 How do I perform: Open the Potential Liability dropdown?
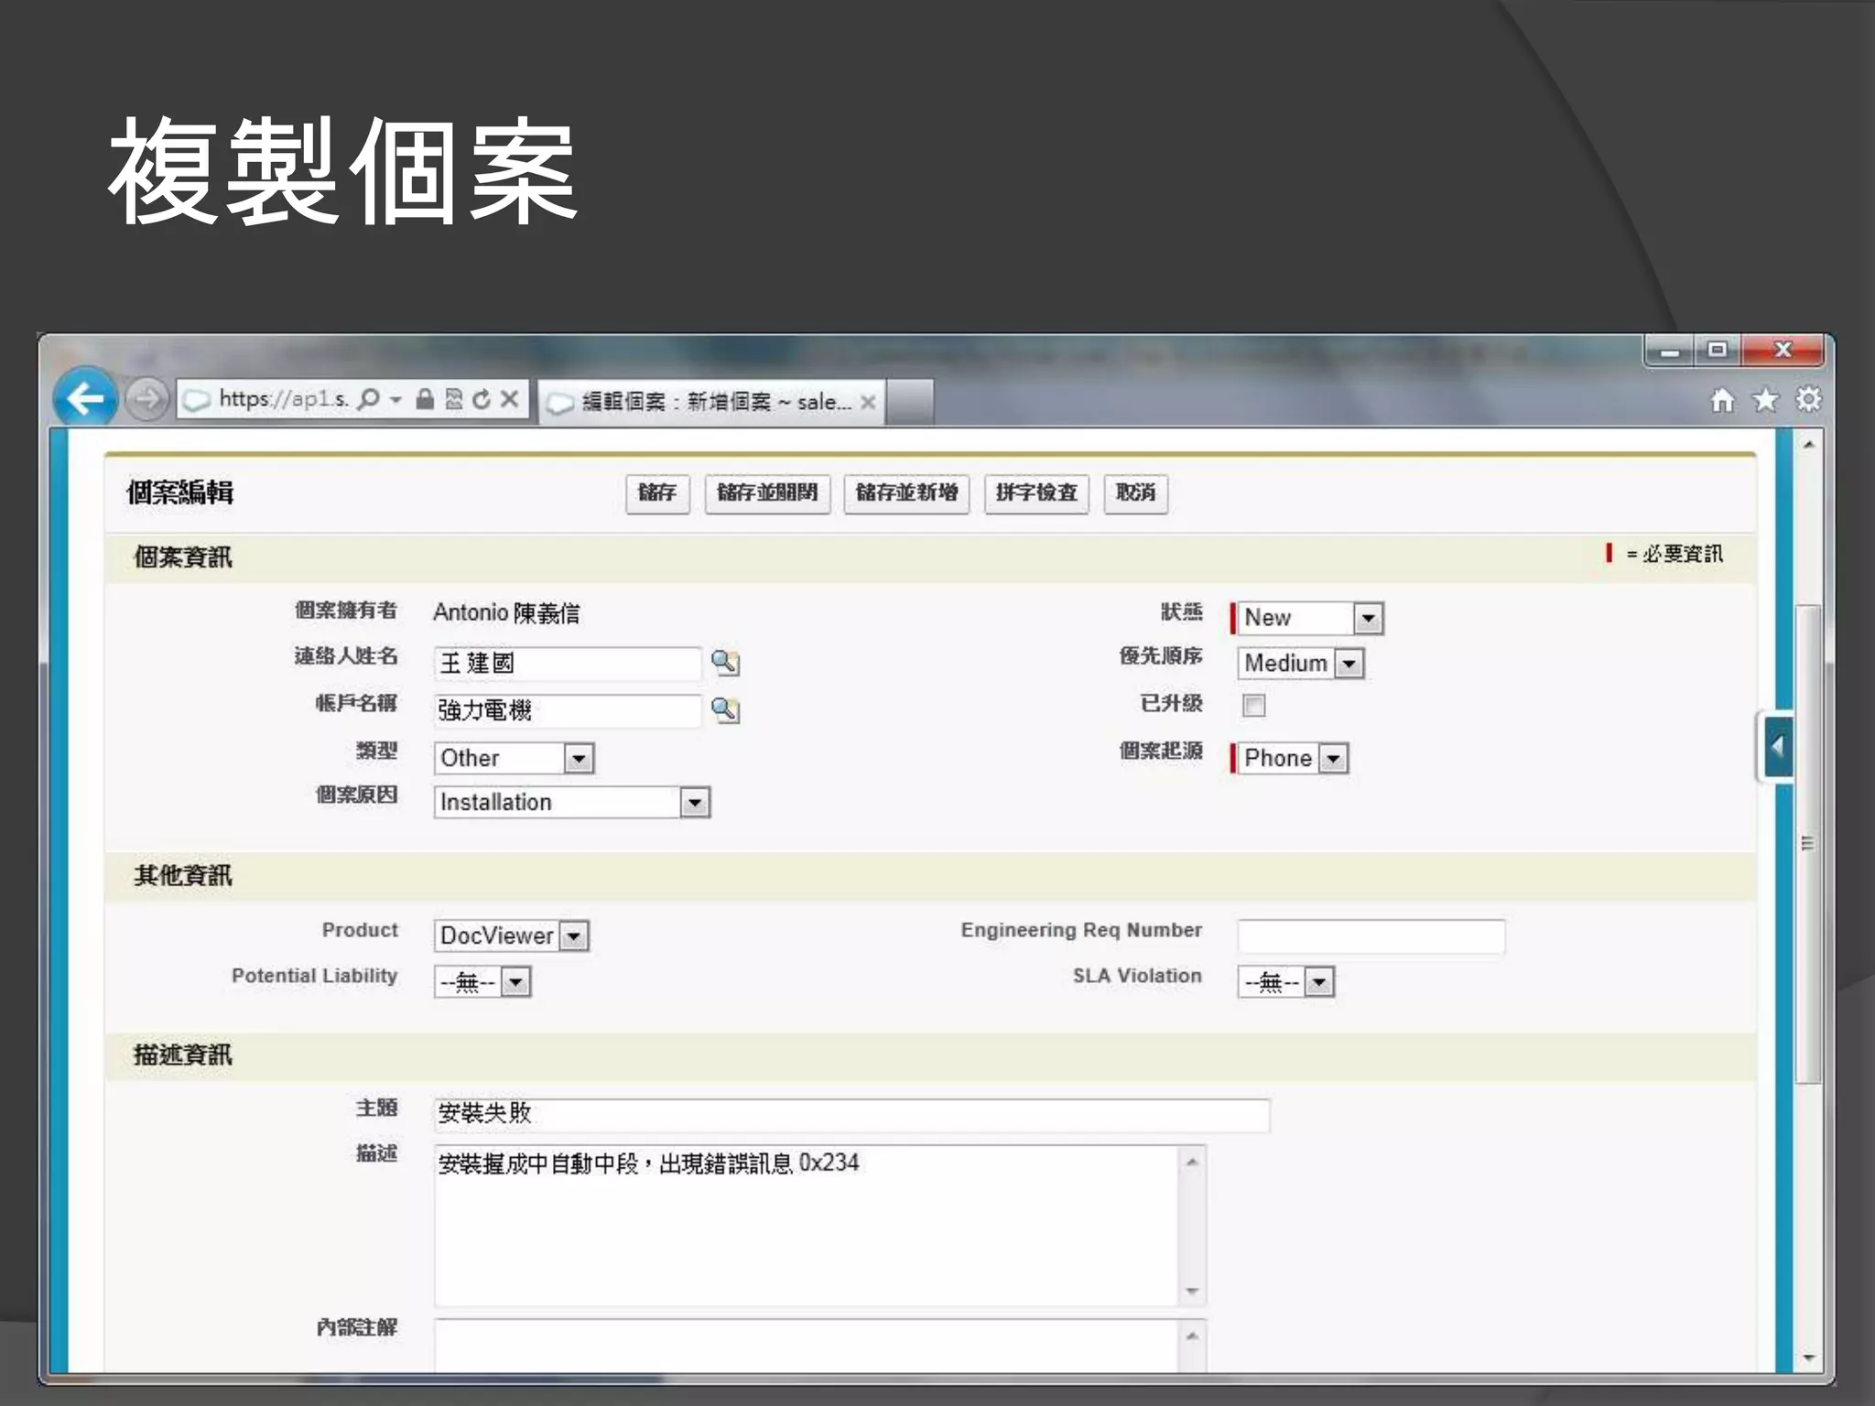point(482,982)
